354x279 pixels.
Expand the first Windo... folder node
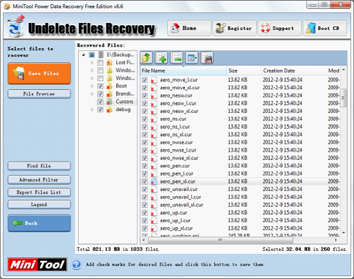tap(92, 70)
